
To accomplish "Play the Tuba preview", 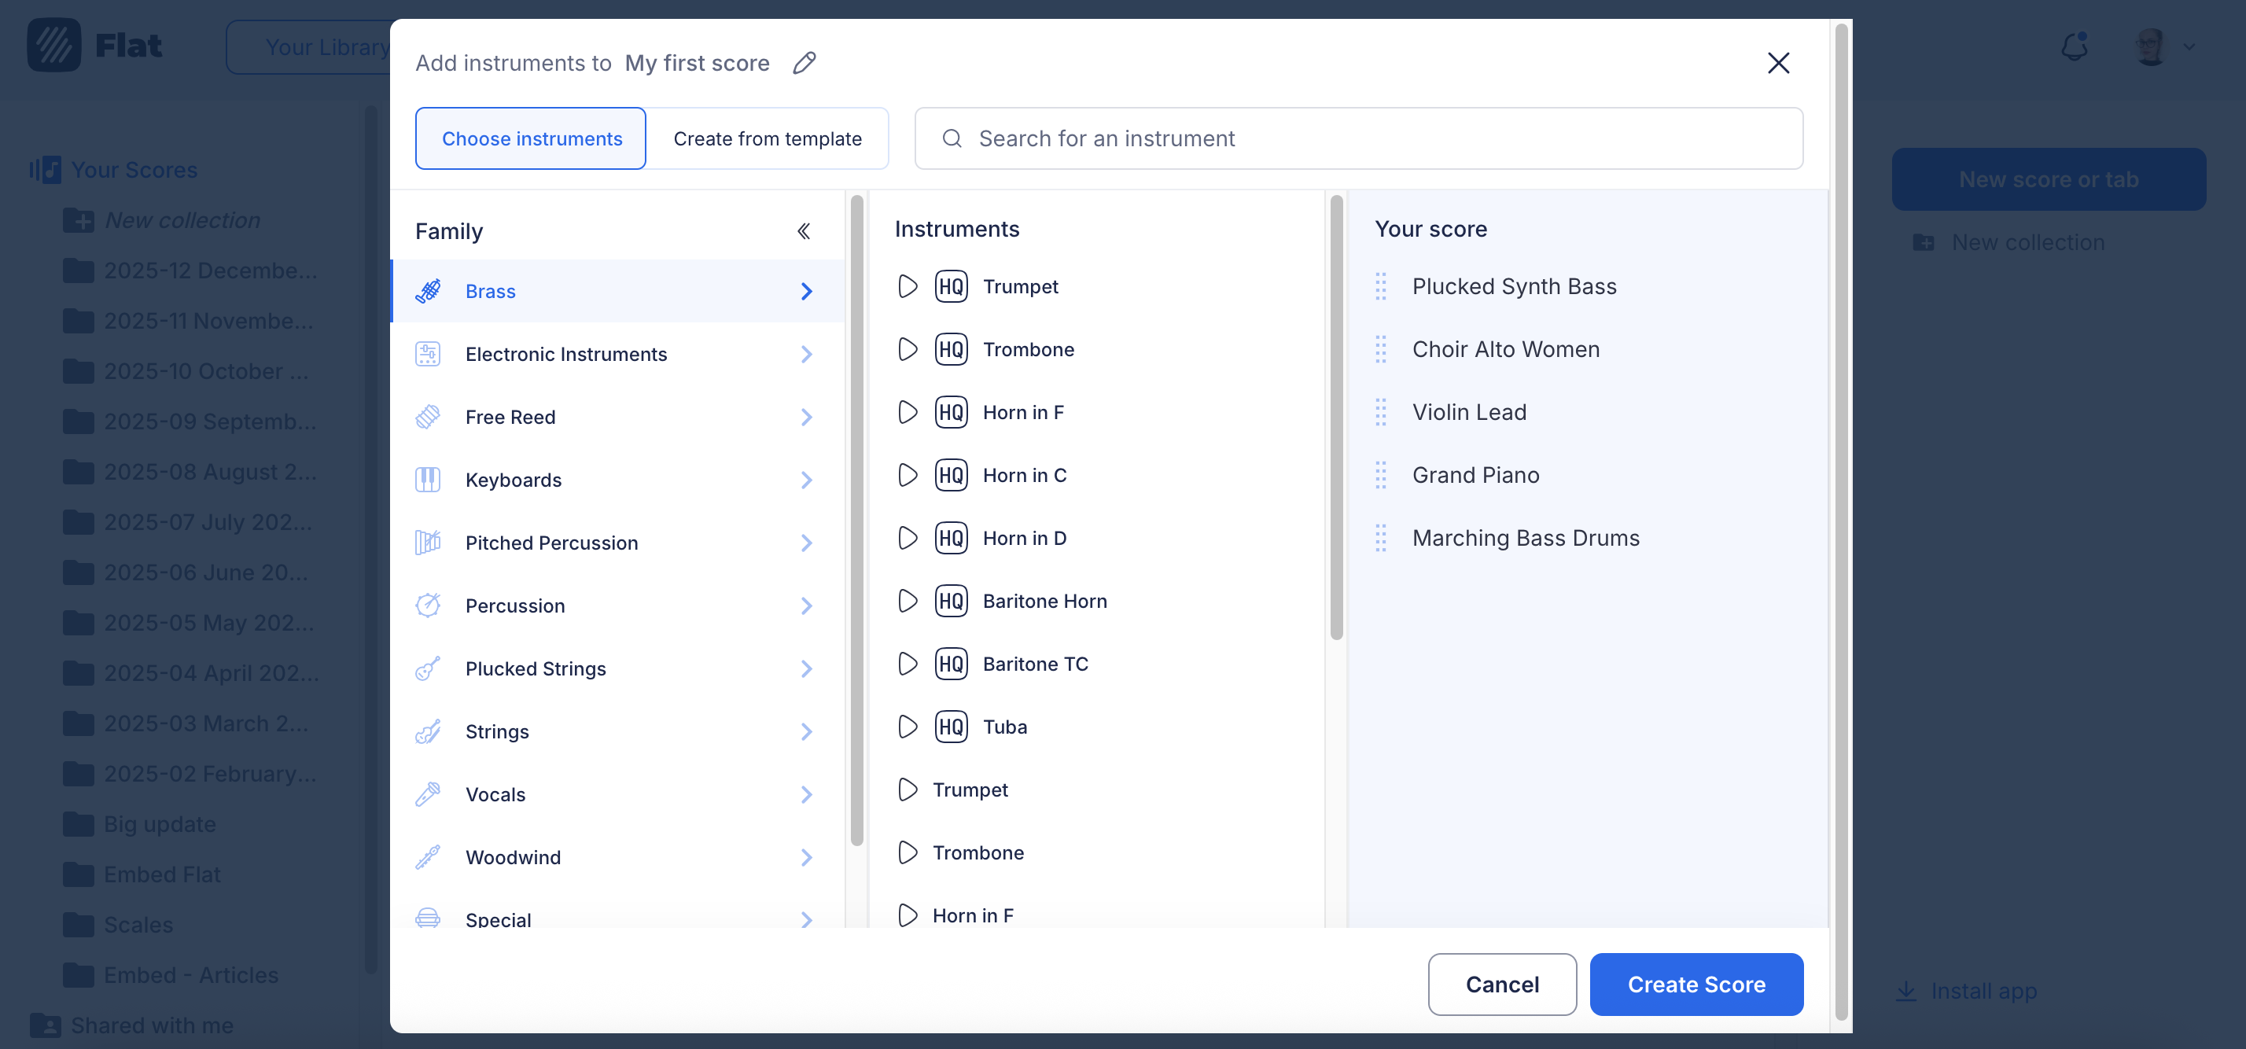I will pyautogui.click(x=907, y=727).
